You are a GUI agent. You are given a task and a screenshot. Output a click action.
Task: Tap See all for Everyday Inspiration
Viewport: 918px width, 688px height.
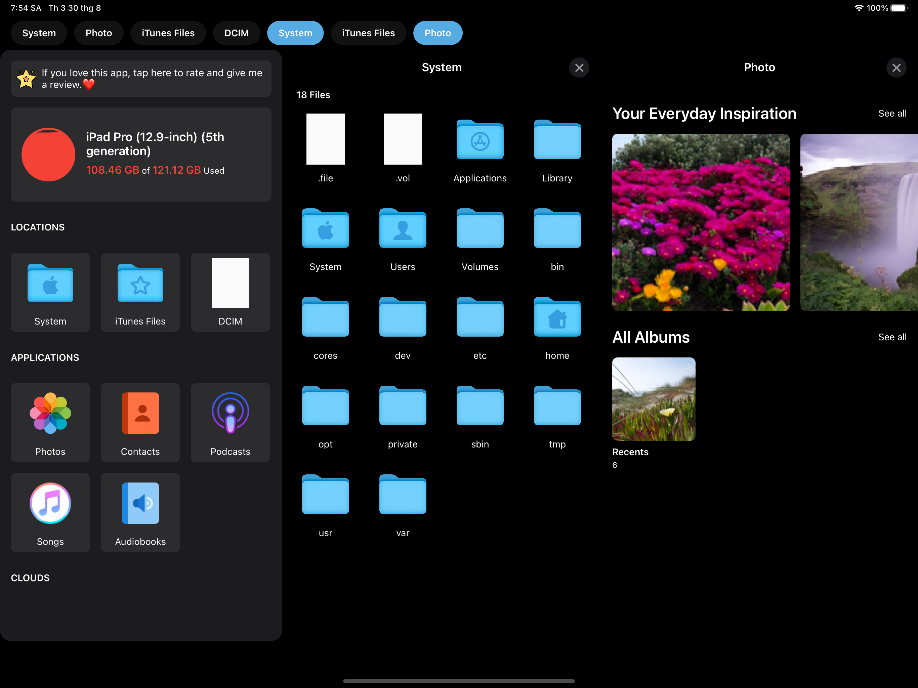[892, 113]
